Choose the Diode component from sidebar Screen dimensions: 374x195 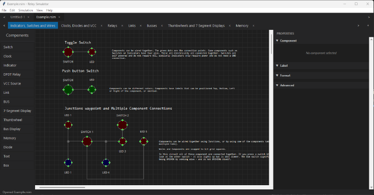point(8,147)
